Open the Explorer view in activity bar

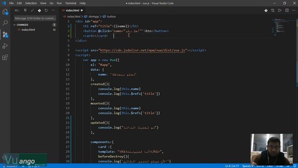pyautogui.click(x=5, y=12)
